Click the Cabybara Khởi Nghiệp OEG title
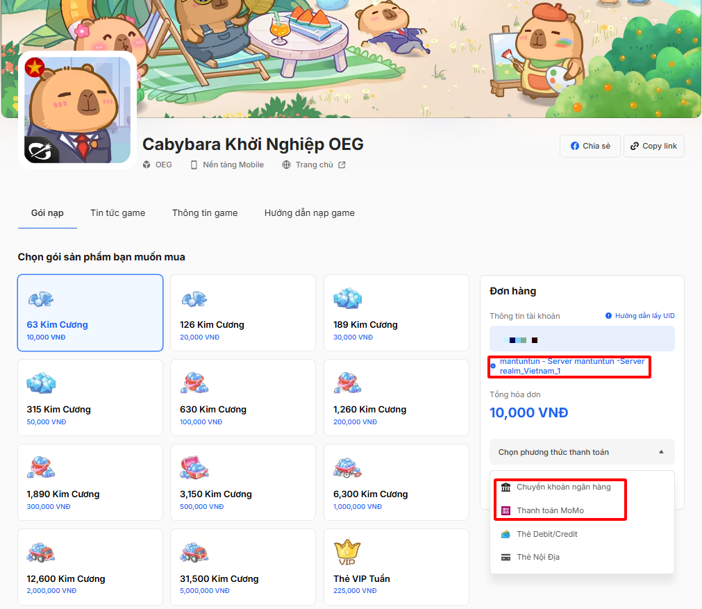 tap(253, 144)
